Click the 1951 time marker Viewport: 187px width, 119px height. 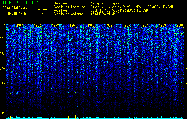point(20,26)
